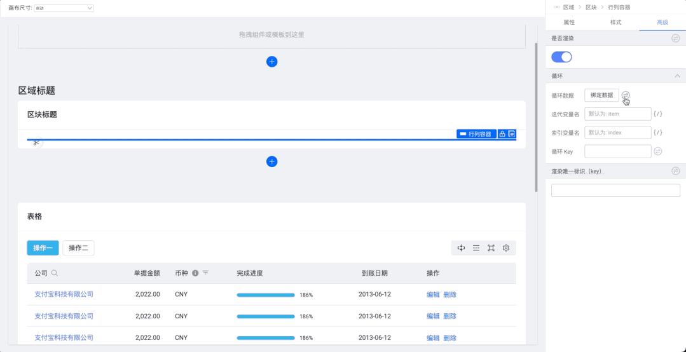Click the search icon next to 公司
The width and height of the screenshot is (686, 352).
click(55, 273)
